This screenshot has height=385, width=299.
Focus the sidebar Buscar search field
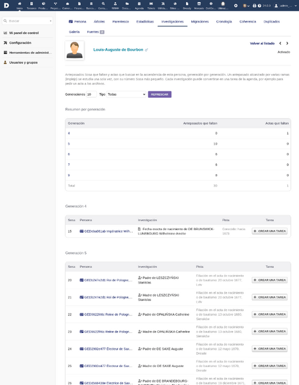28,21
